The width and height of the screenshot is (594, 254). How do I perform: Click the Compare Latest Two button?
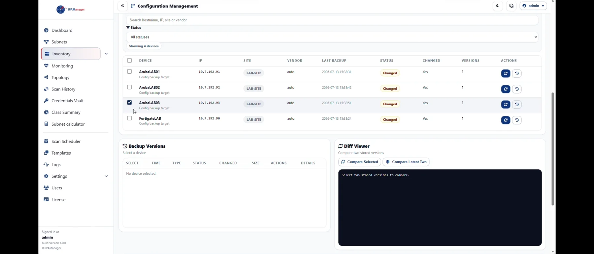click(x=406, y=162)
